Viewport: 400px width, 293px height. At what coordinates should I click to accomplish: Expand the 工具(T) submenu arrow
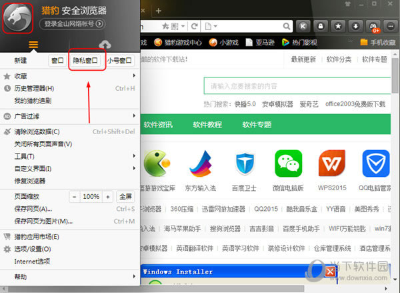pyautogui.click(x=134, y=156)
